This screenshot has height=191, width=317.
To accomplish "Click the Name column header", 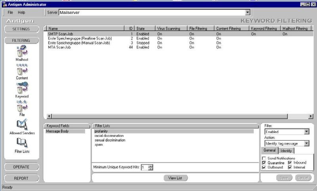I will click(x=86, y=29).
